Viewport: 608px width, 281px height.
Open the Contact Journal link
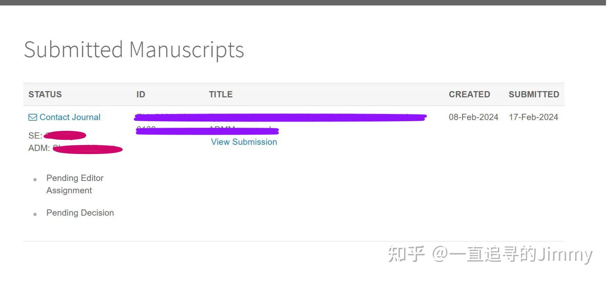[x=70, y=117]
